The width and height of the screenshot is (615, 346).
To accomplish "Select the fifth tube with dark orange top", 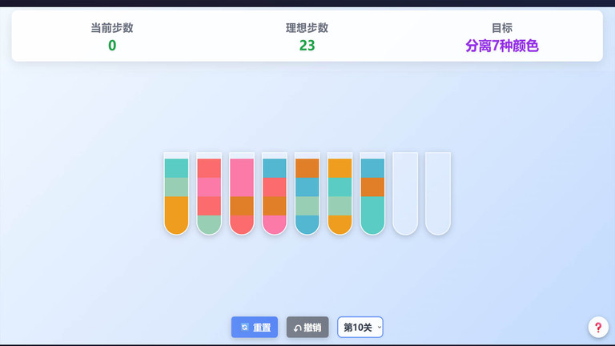I will pyautogui.click(x=307, y=194).
